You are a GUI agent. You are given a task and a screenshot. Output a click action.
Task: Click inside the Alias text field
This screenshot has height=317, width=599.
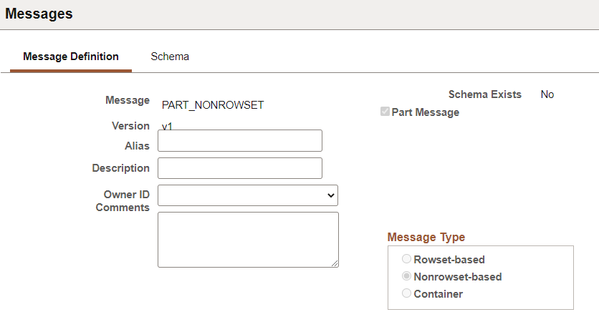[x=239, y=141]
